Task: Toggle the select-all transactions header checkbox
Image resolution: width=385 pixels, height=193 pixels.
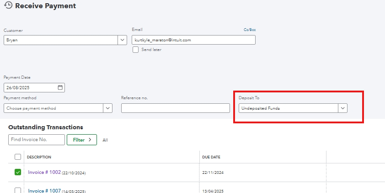Action: (x=18, y=157)
